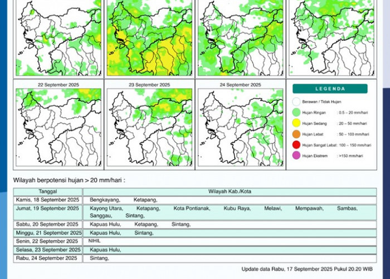
Task: Click the green Hujan Ringan legend circle
Action: pos(296,113)
